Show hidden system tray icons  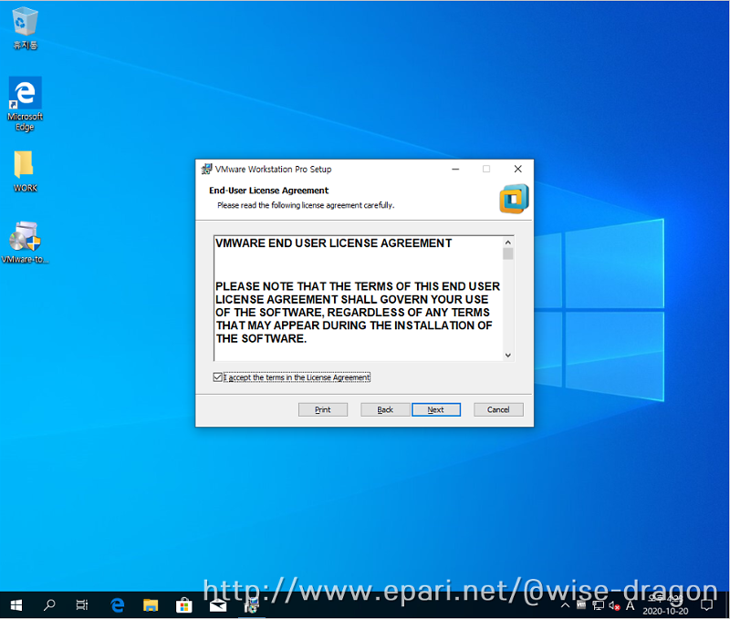565,605
